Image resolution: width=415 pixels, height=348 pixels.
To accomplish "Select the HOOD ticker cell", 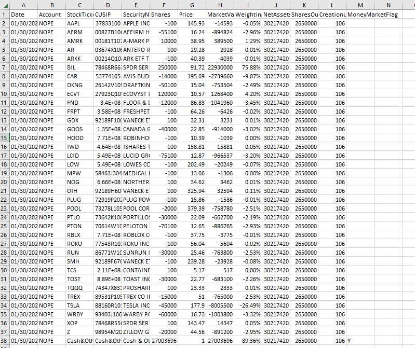I will coord(79,138).
